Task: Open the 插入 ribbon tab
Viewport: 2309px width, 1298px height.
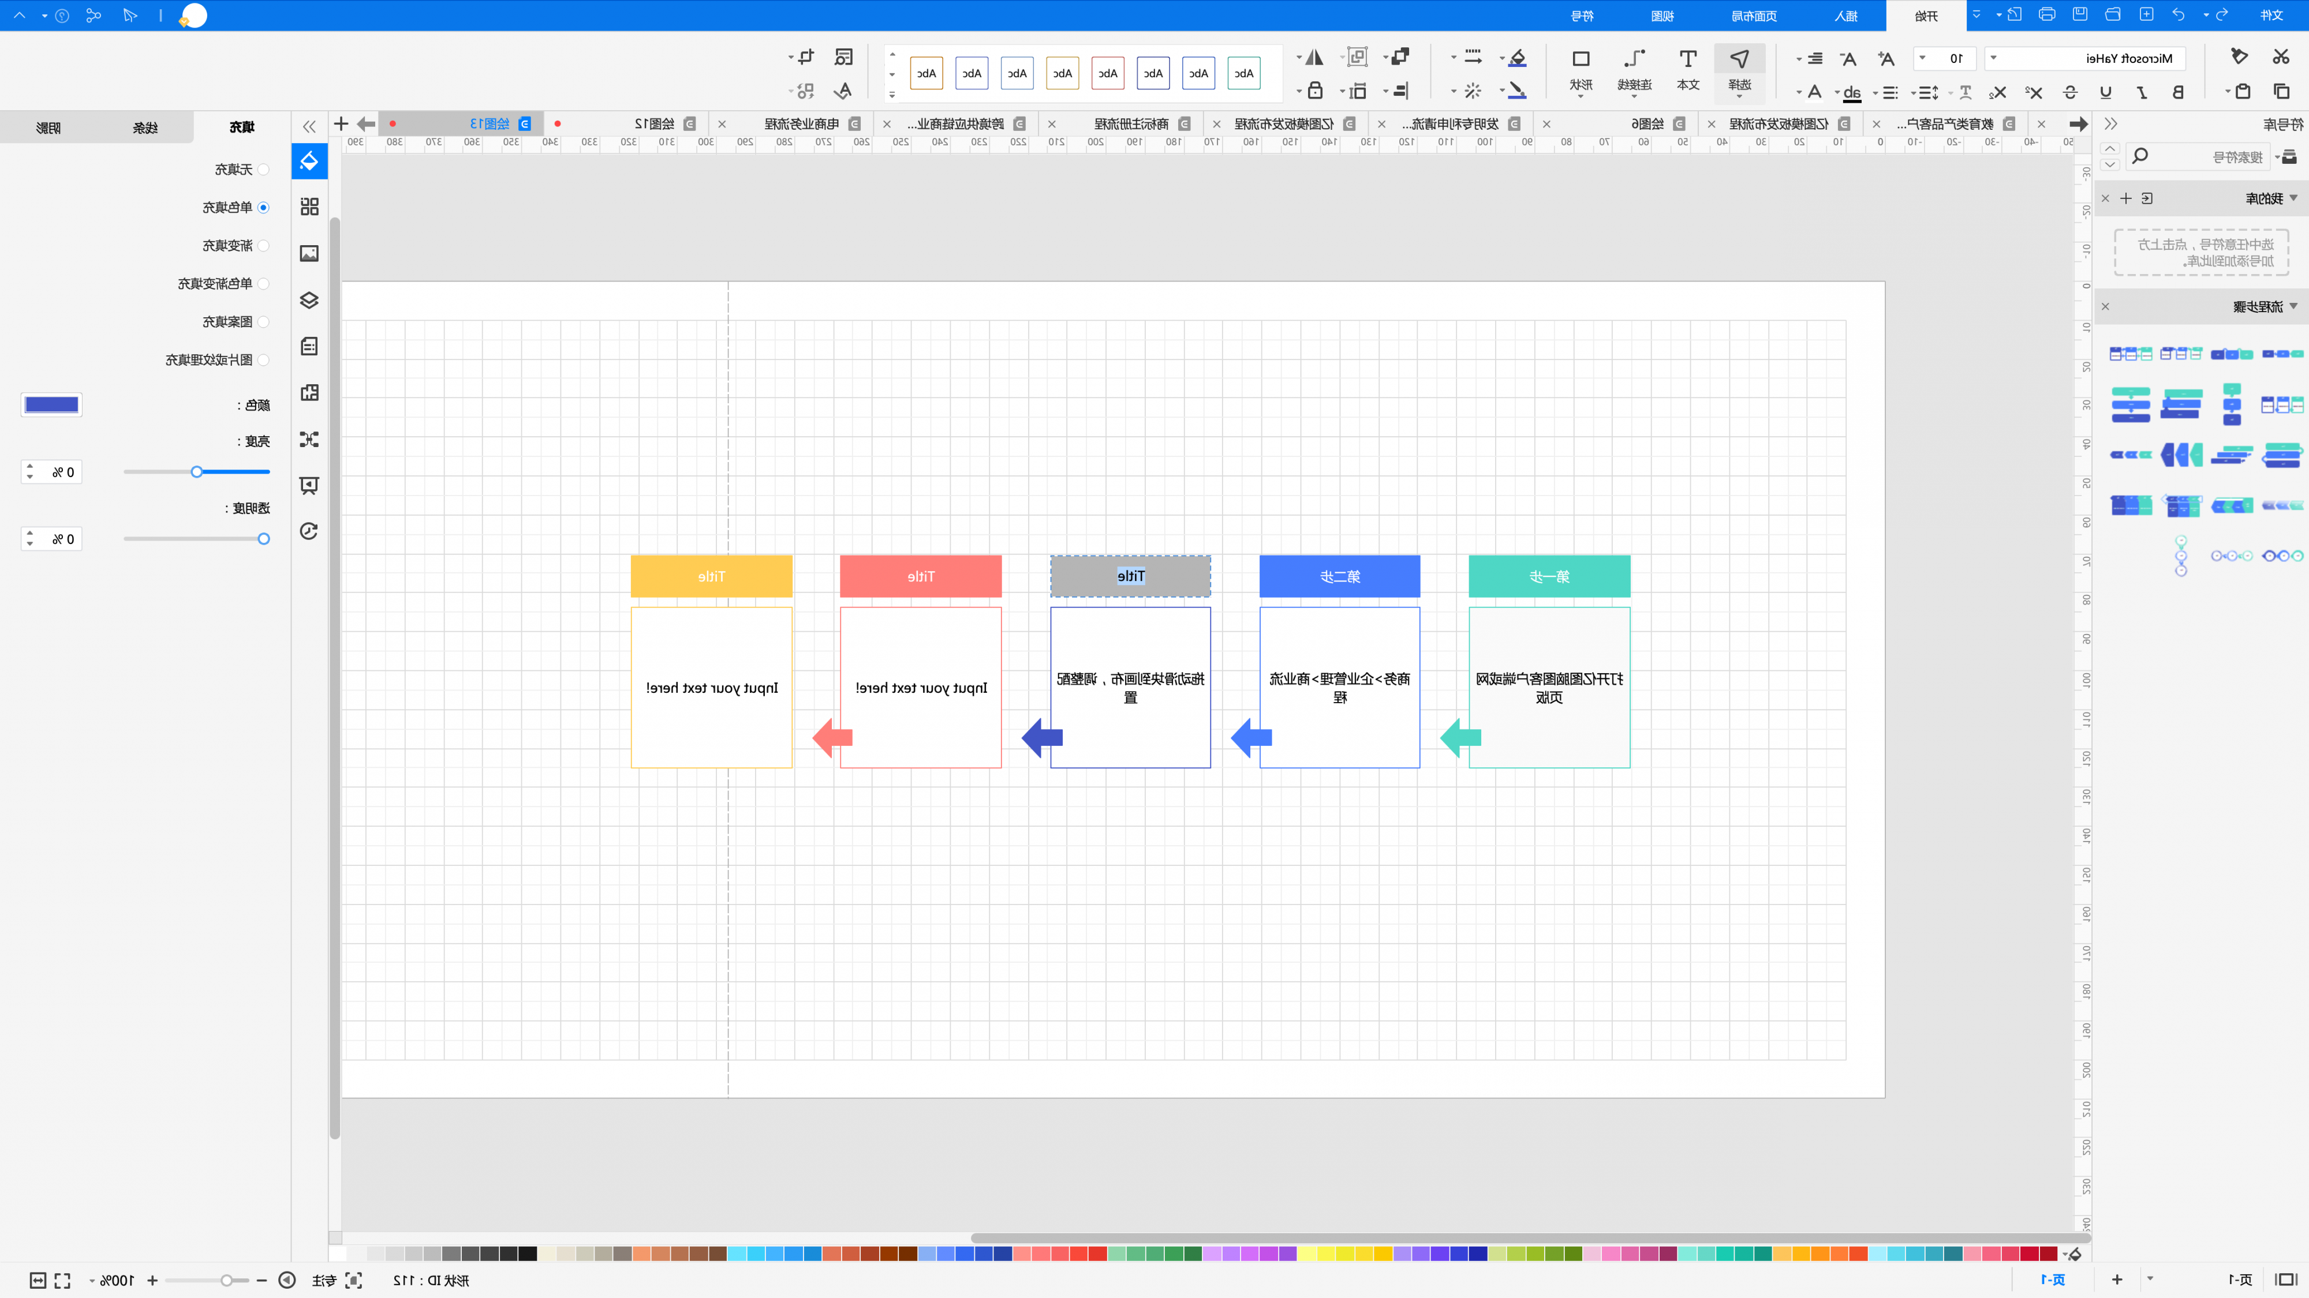Action: tap(1847, 15)
